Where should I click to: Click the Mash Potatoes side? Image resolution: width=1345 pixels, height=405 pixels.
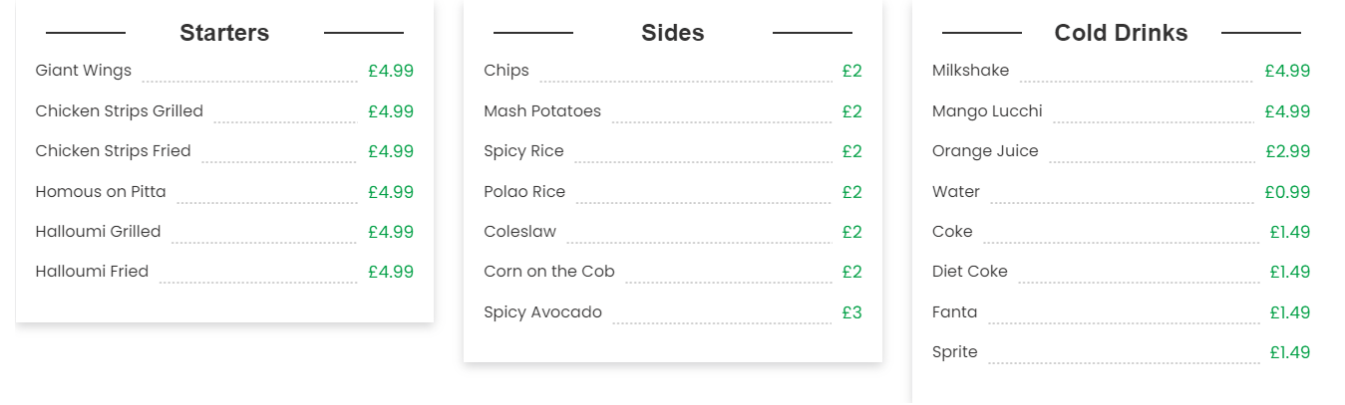[x=542, y=111]
